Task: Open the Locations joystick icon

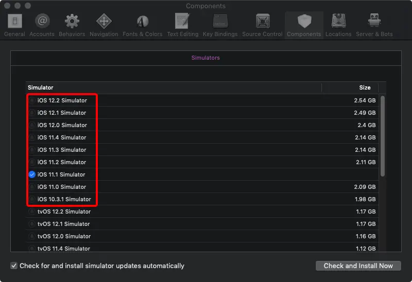Action: point(338,21)
